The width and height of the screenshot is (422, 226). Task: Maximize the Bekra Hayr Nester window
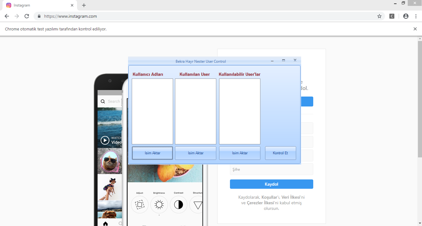[x=283, y=61]
